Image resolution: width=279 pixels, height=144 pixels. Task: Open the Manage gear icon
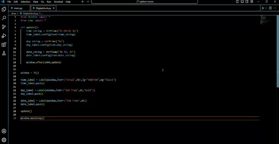coord(4,140)
